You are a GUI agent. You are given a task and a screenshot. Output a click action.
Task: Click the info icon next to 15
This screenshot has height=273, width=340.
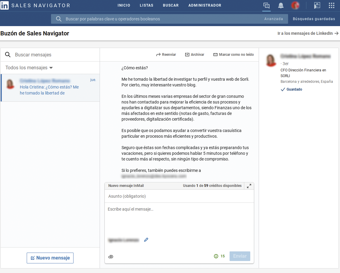216,256
